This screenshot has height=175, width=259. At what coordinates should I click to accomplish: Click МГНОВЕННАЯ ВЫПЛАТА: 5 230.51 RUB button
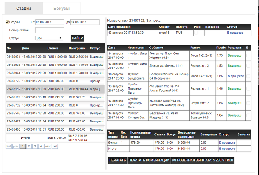202,160
